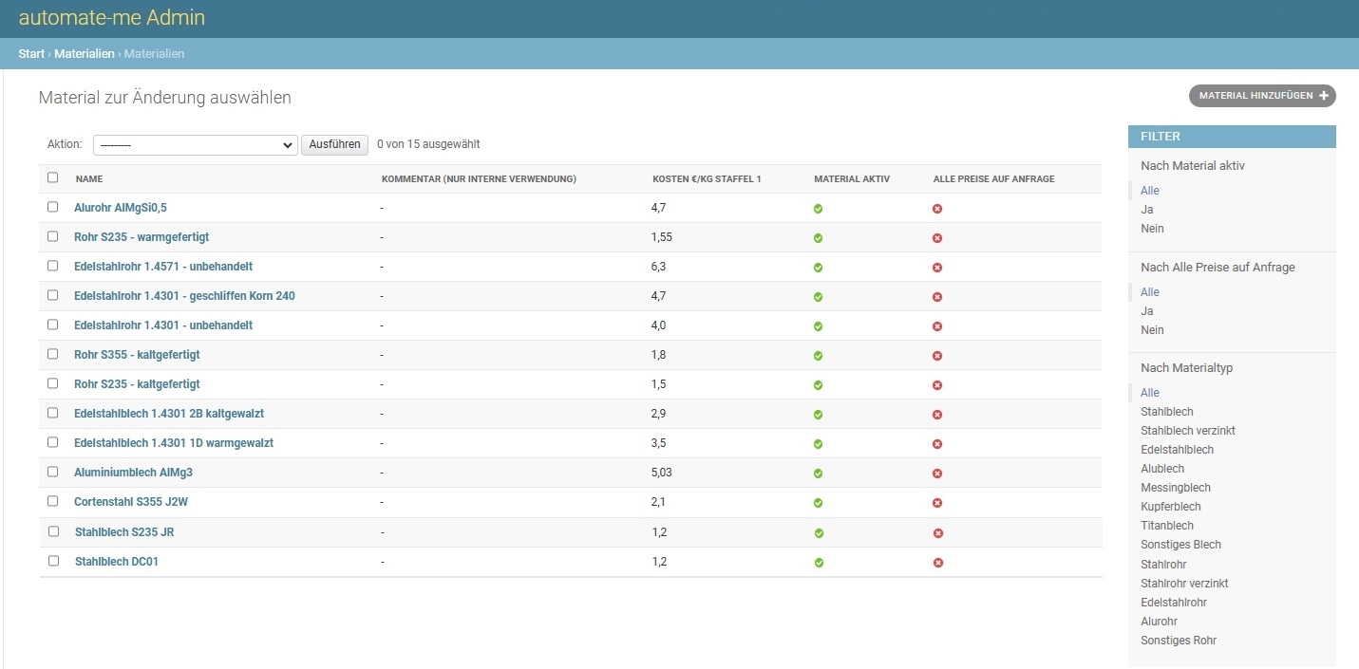Click plus icon on Material hinzufügen button
The height and width of the screenshot is (669, 1359).
(x=1324, y=96)
